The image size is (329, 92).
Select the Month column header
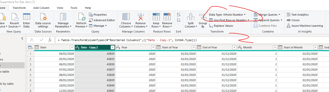[x=257, y=47]
